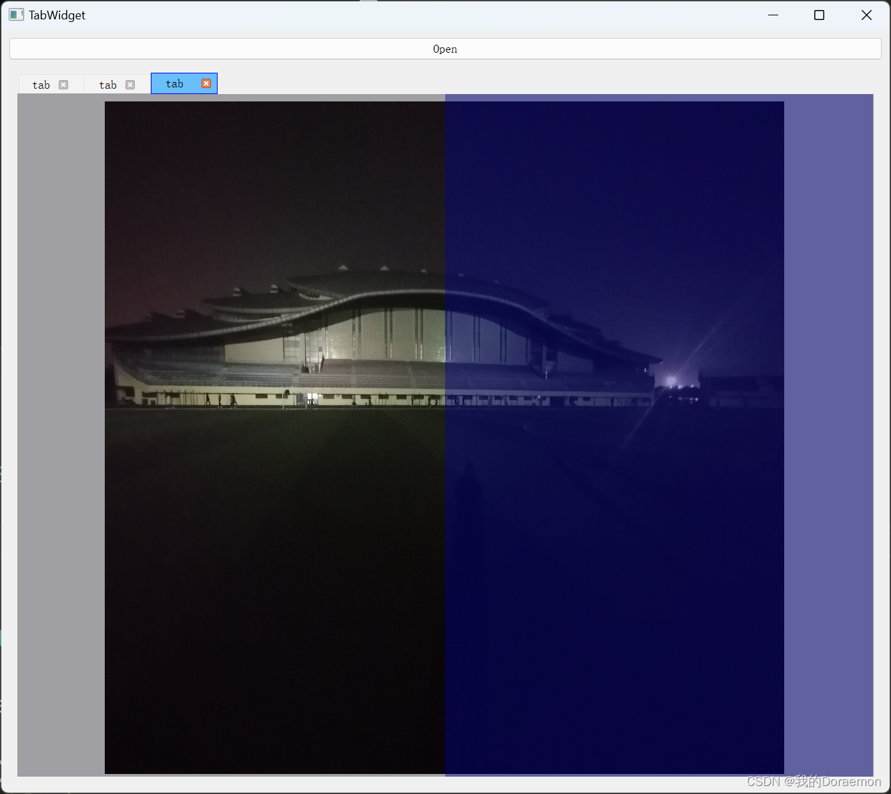Close the second tab with its X icon
The image size is (891, 794).
(x=130, y=85)
